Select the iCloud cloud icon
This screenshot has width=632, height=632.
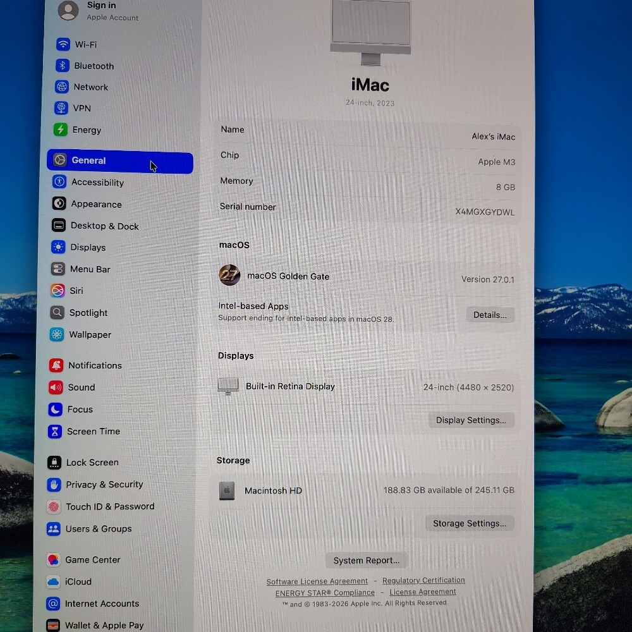[53, 581]
